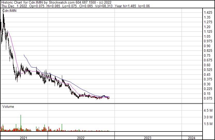Screen dimensions: 215x140
Task: Click the start of the blue moving average line
Action: click(x=24, y=55)
